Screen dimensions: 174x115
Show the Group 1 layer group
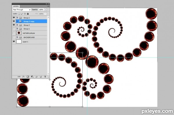pyautogui.click(x=14, y=29)
